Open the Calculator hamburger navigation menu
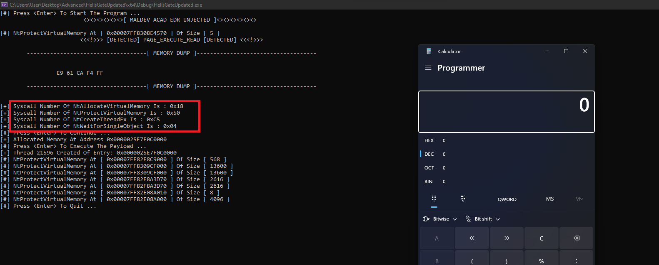The image size is (659, 265). click(x=428, y=68)
